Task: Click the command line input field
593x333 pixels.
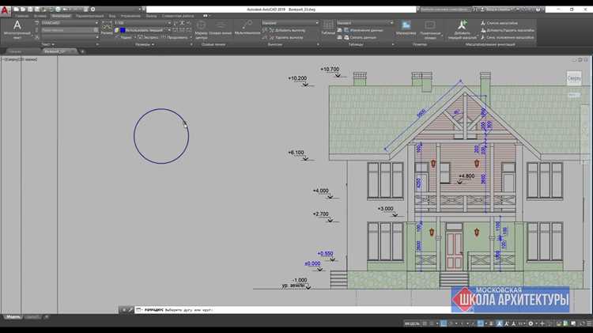Action: pos(293,309)
